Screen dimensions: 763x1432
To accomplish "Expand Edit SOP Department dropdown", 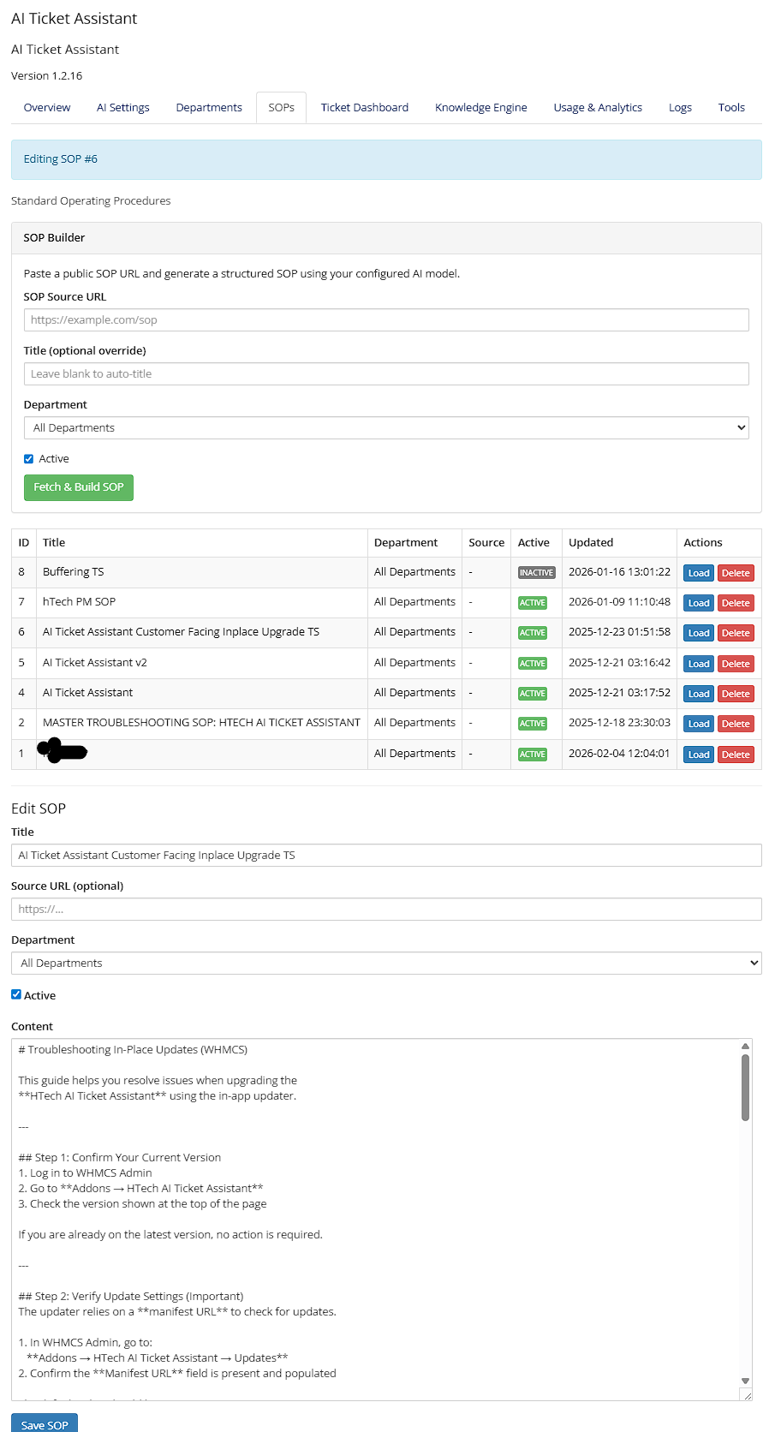I will pos(386,964).
